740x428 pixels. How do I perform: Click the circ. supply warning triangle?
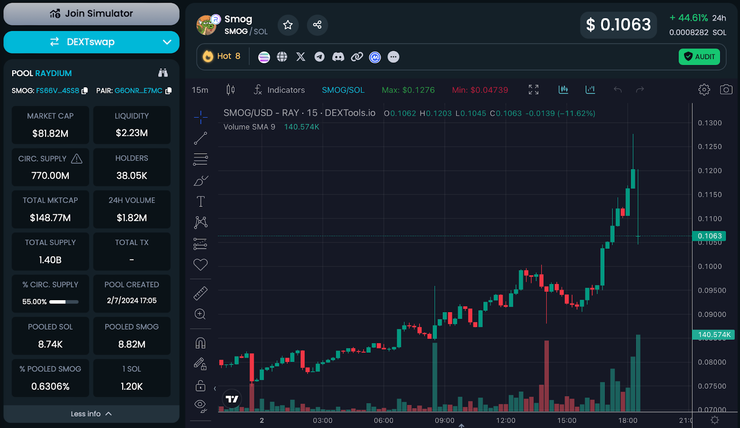77,159
